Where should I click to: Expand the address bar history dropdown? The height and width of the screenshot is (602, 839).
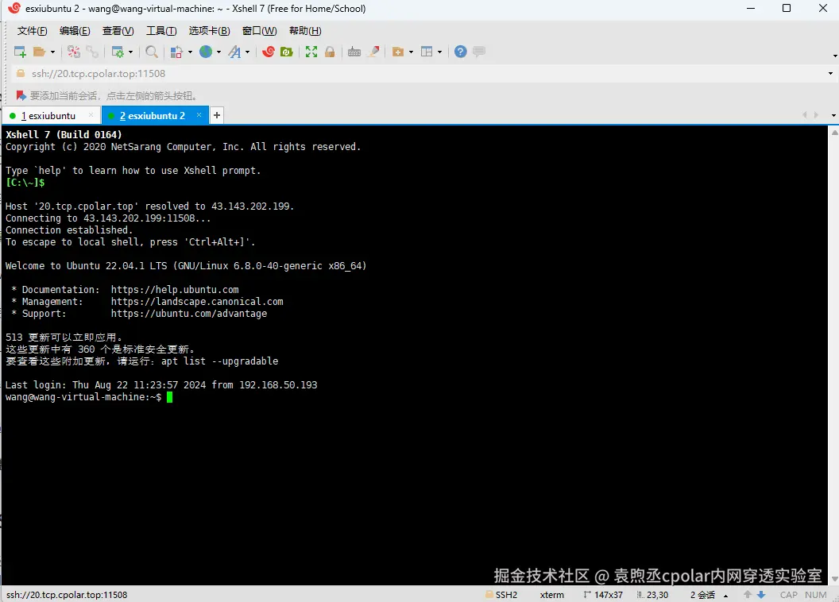pyautogui.click(x=831, y=74)
